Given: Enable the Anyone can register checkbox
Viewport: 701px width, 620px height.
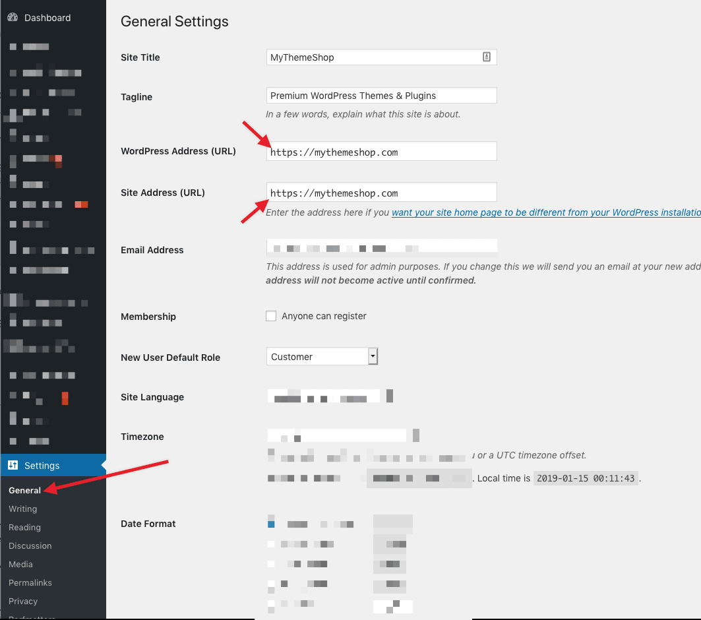Looking at the screenshot, I should point(271,316).
